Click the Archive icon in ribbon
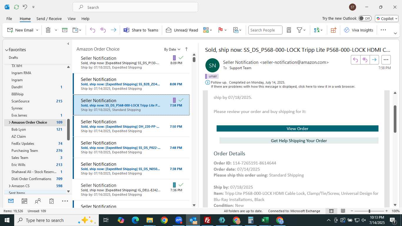This screenshot has width=402, height=226. pyautogui.click(x=65, y=30)
